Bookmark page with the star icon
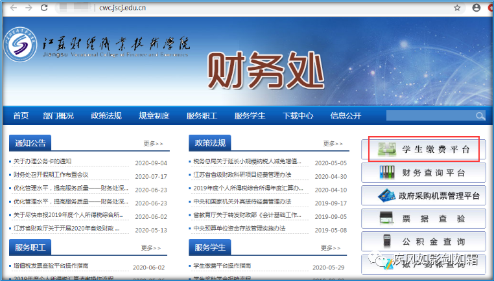This screenshot has height=281, width=494. coord(457,8)
